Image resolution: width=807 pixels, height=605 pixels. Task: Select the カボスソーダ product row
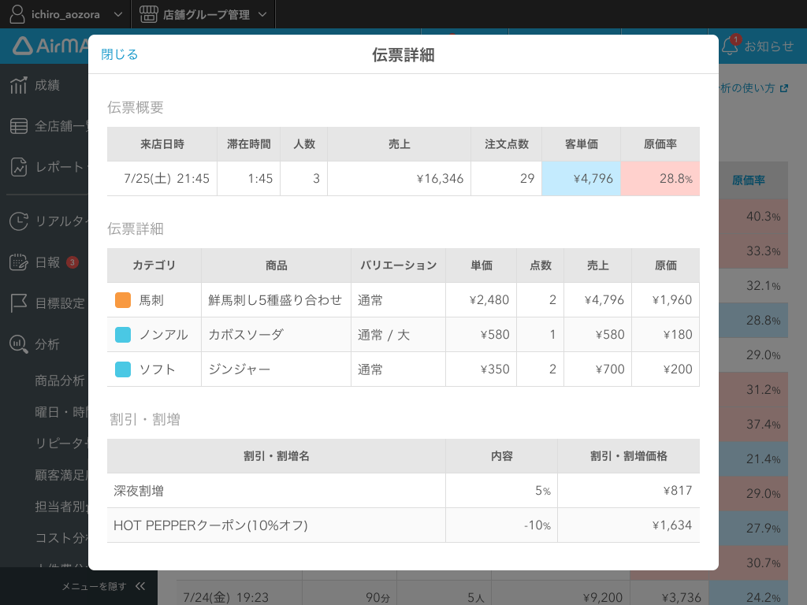403,335
